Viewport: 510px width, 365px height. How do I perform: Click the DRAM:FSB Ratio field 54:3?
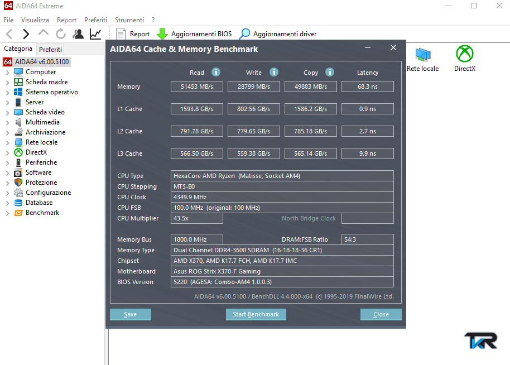pos(368,239)
